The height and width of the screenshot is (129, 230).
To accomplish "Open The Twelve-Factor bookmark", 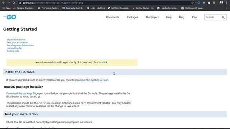I will click(49, 8).
